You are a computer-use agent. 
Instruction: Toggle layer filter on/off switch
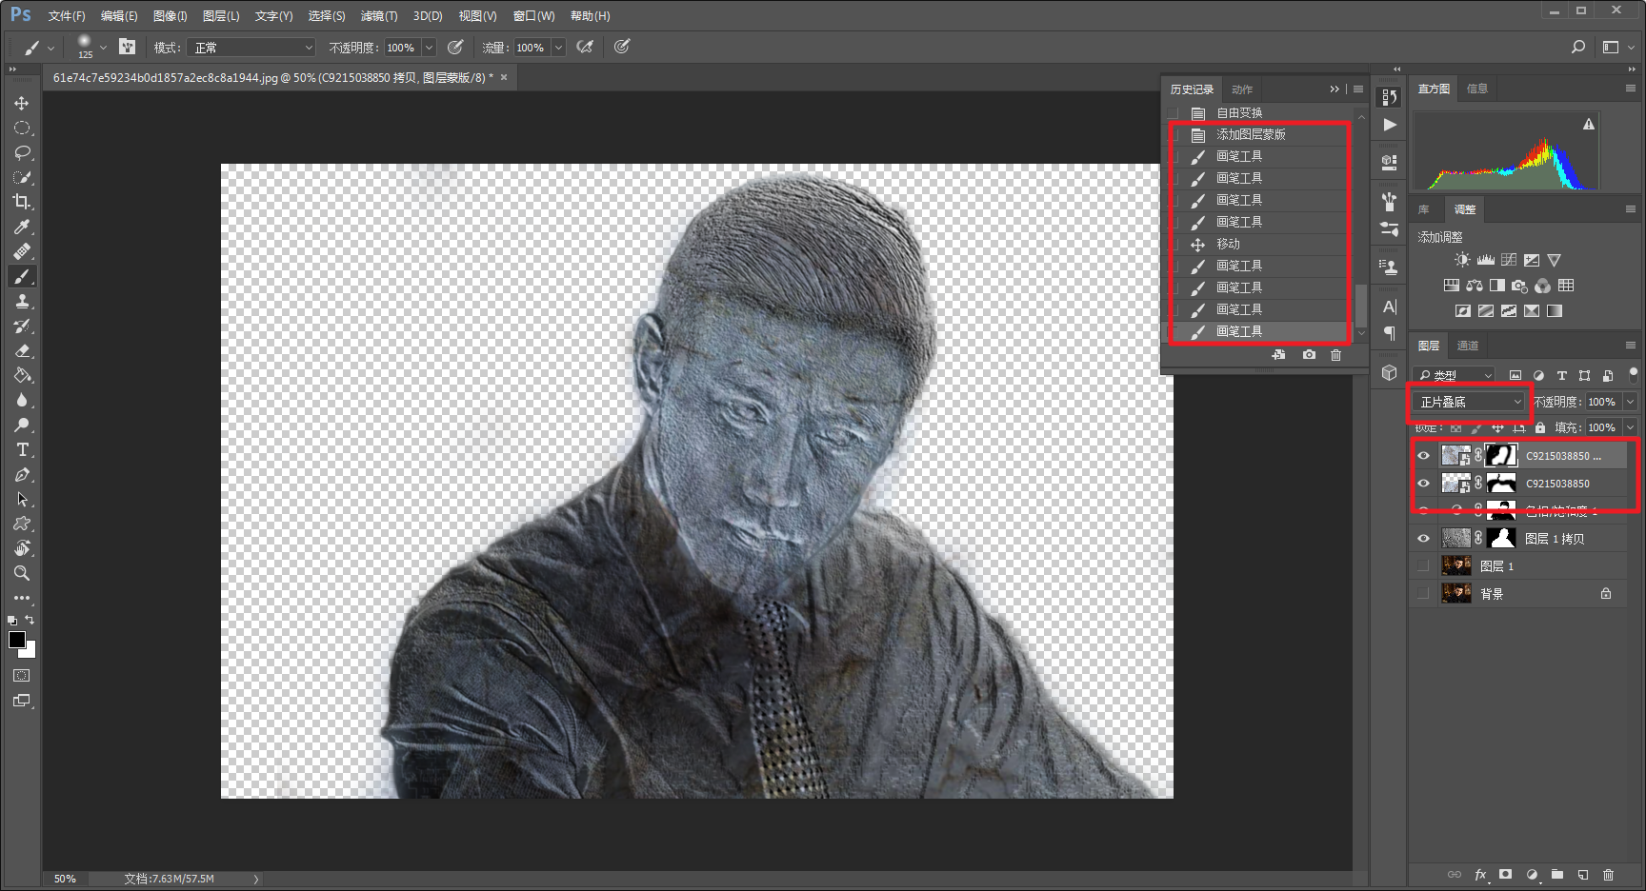click(1633, 373)
